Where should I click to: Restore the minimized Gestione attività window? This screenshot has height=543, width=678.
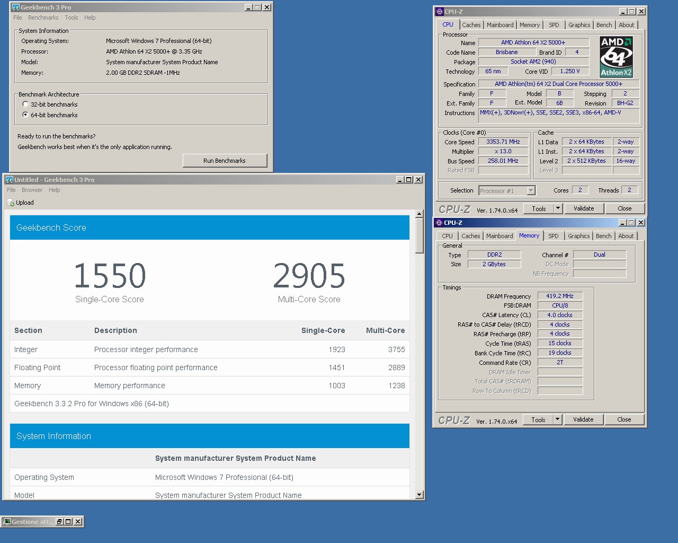[59, 522]
